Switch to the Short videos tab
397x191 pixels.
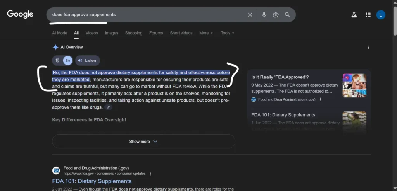click(x=181, y=33)
